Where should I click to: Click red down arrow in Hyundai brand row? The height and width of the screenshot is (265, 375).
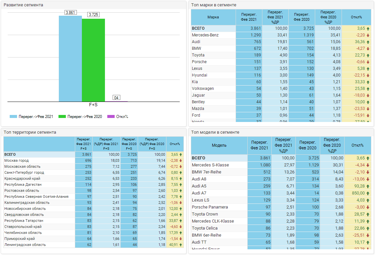[x=368, y=76]
